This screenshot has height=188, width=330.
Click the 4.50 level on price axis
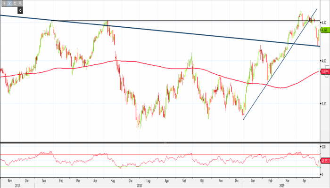click(324, 22)
